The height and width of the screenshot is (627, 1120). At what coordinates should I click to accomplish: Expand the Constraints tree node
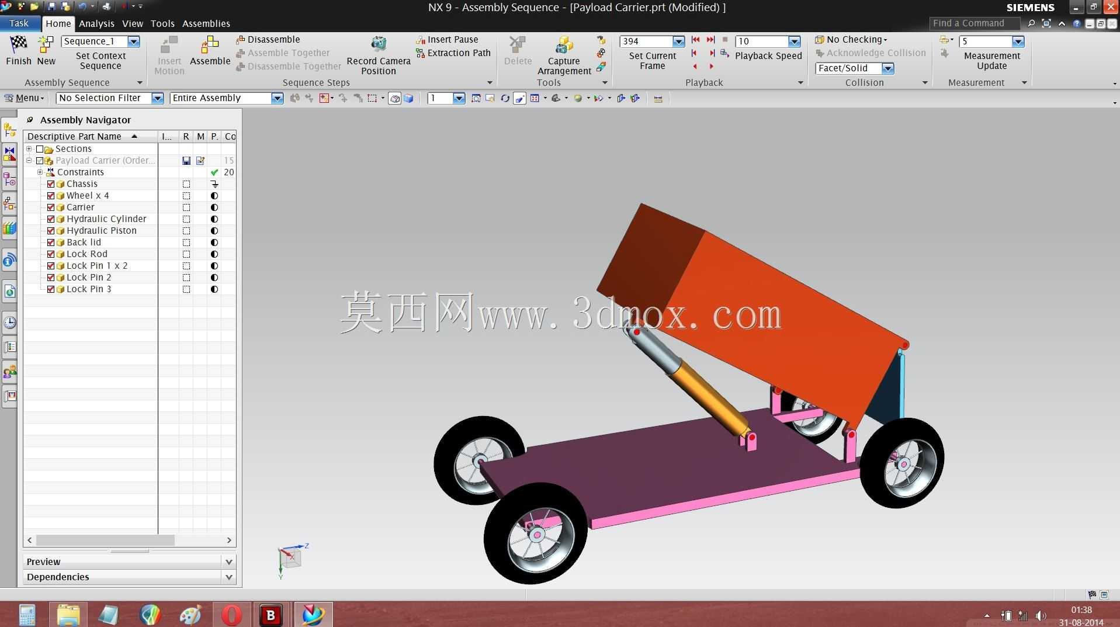pyautogui.click(x=40, y=172)
